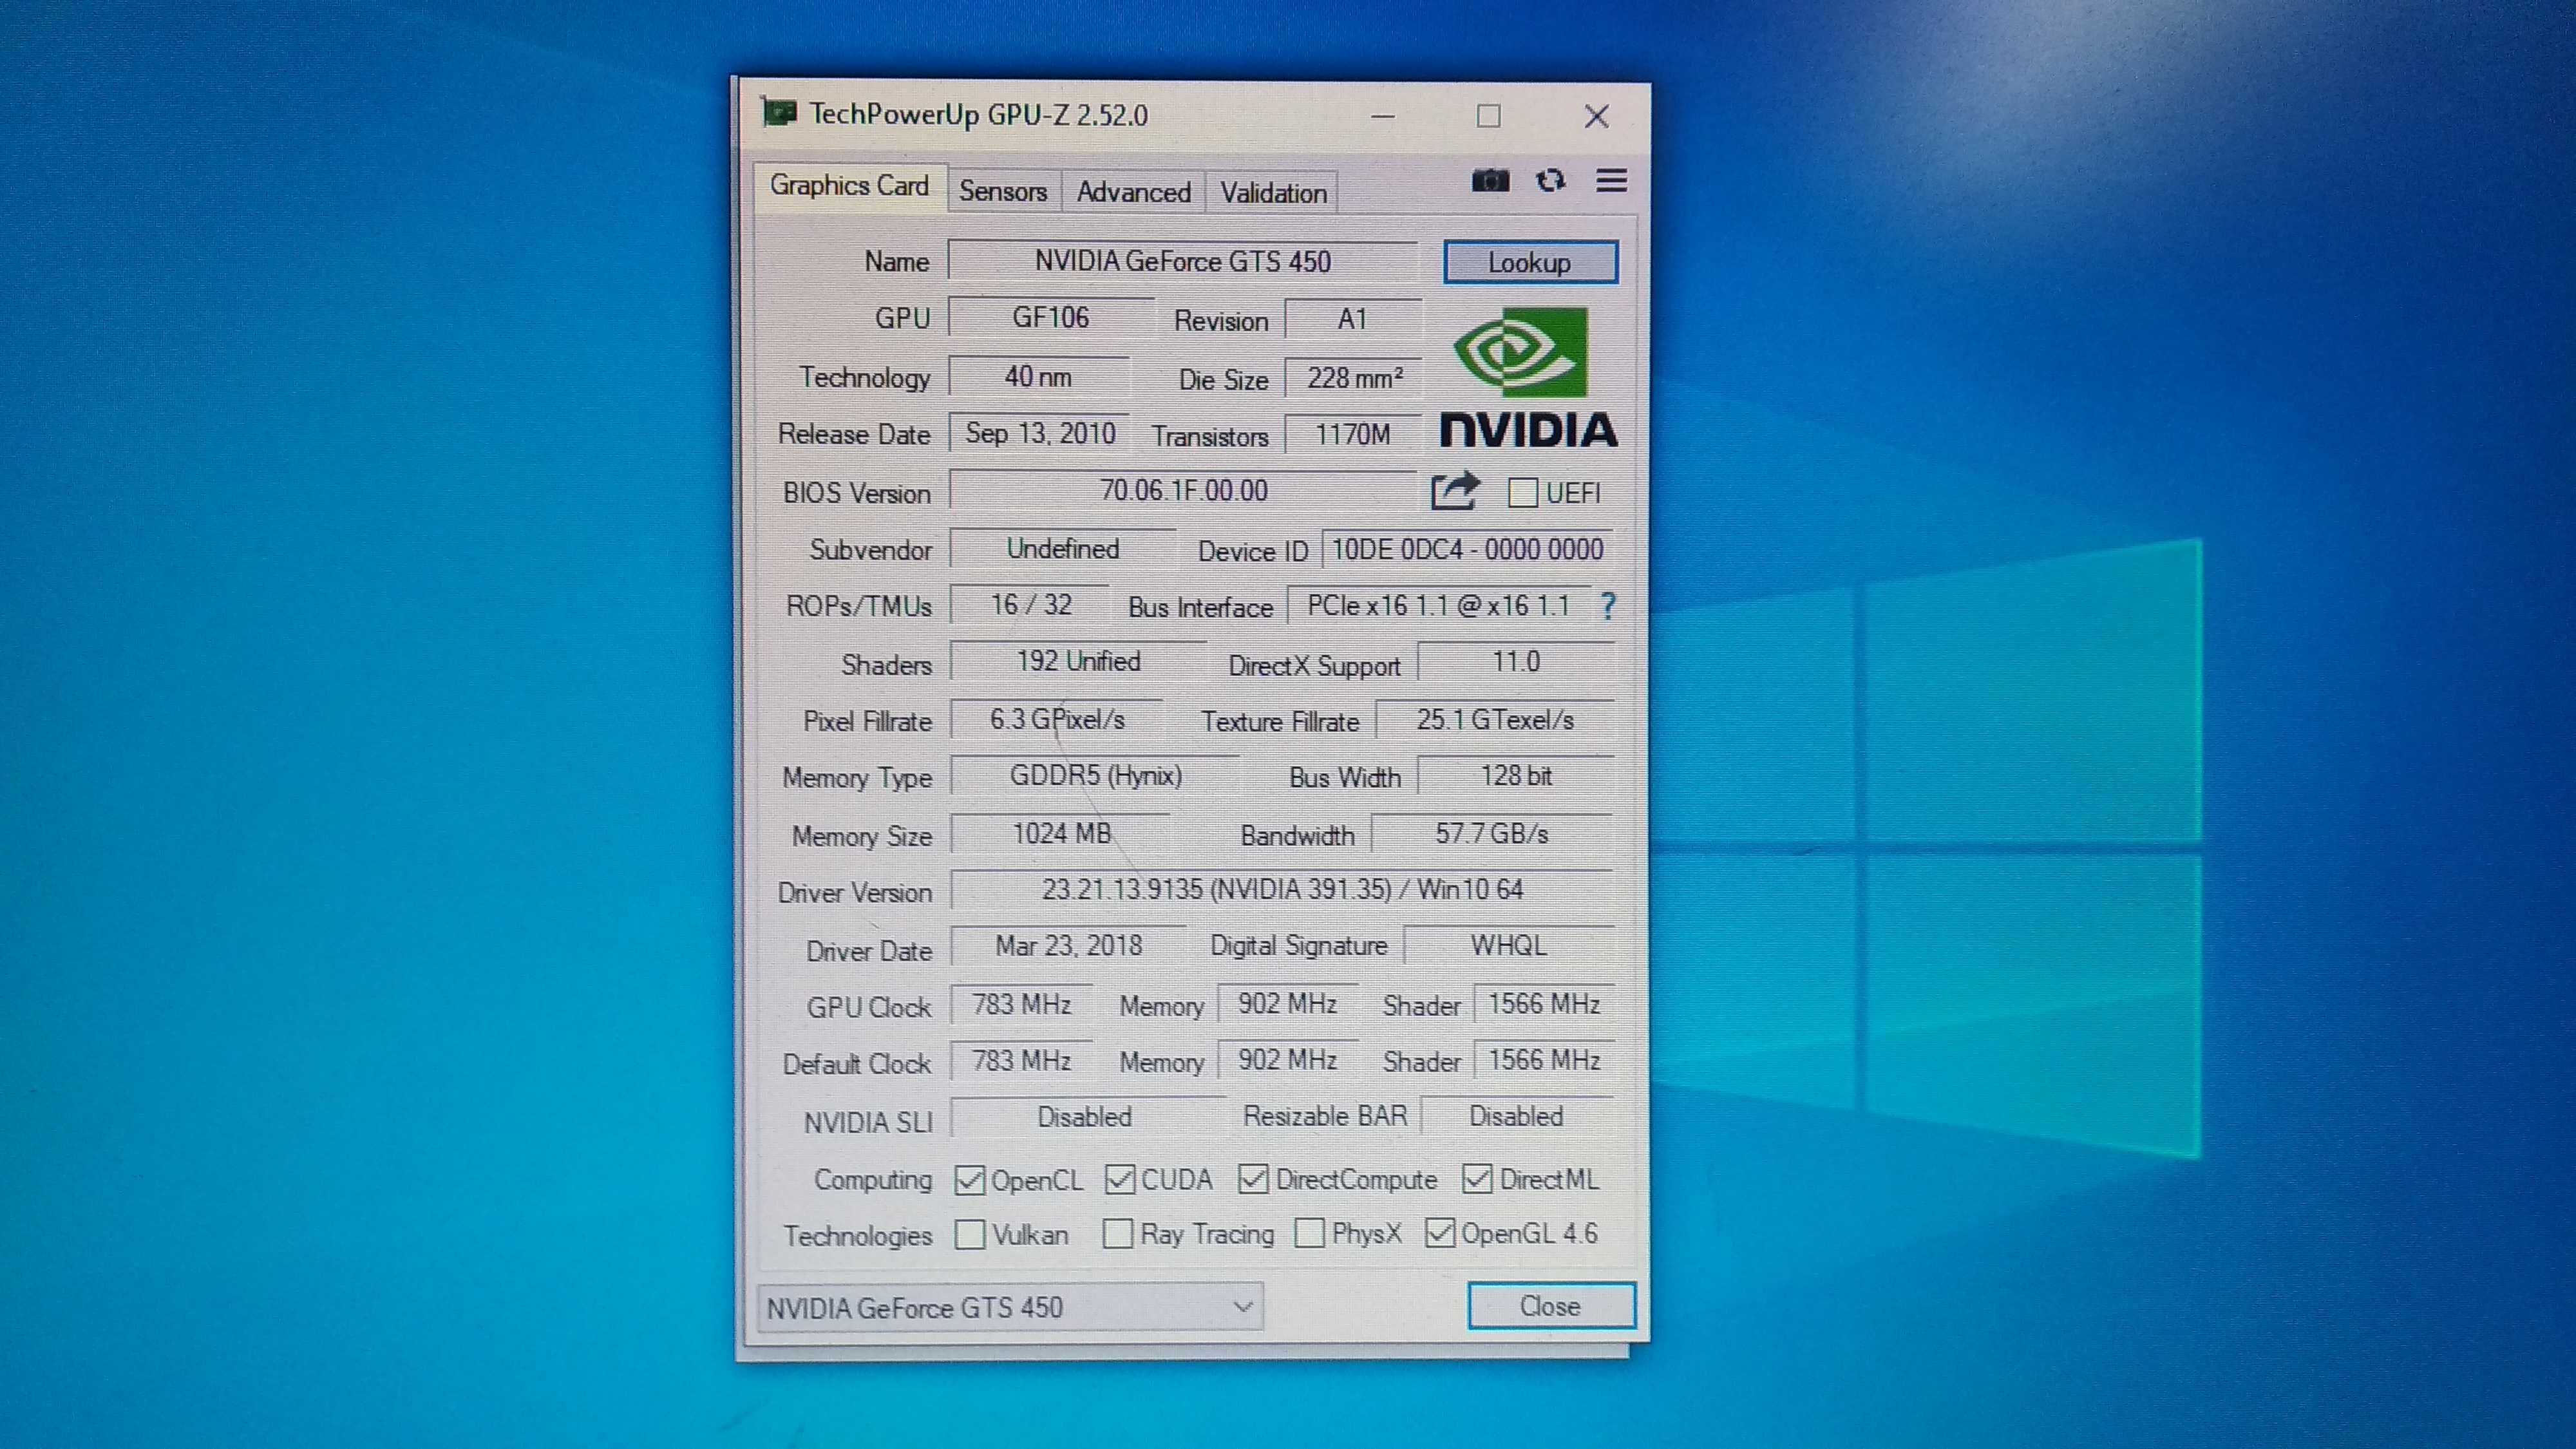
Task: Click the Digital Signature value WHQL
Action: pyautogui.click(x=1509, y=946)
